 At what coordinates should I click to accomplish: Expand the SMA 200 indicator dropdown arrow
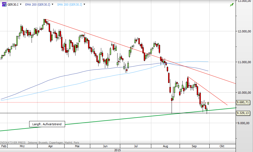point(84,4)
